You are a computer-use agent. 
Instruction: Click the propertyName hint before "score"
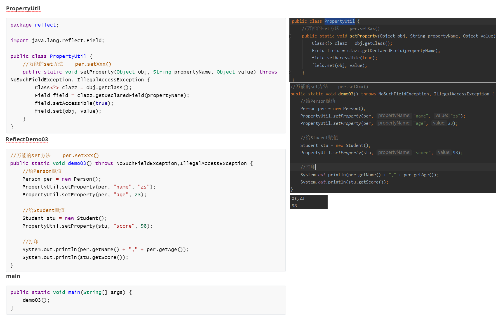tap(394, 152)
